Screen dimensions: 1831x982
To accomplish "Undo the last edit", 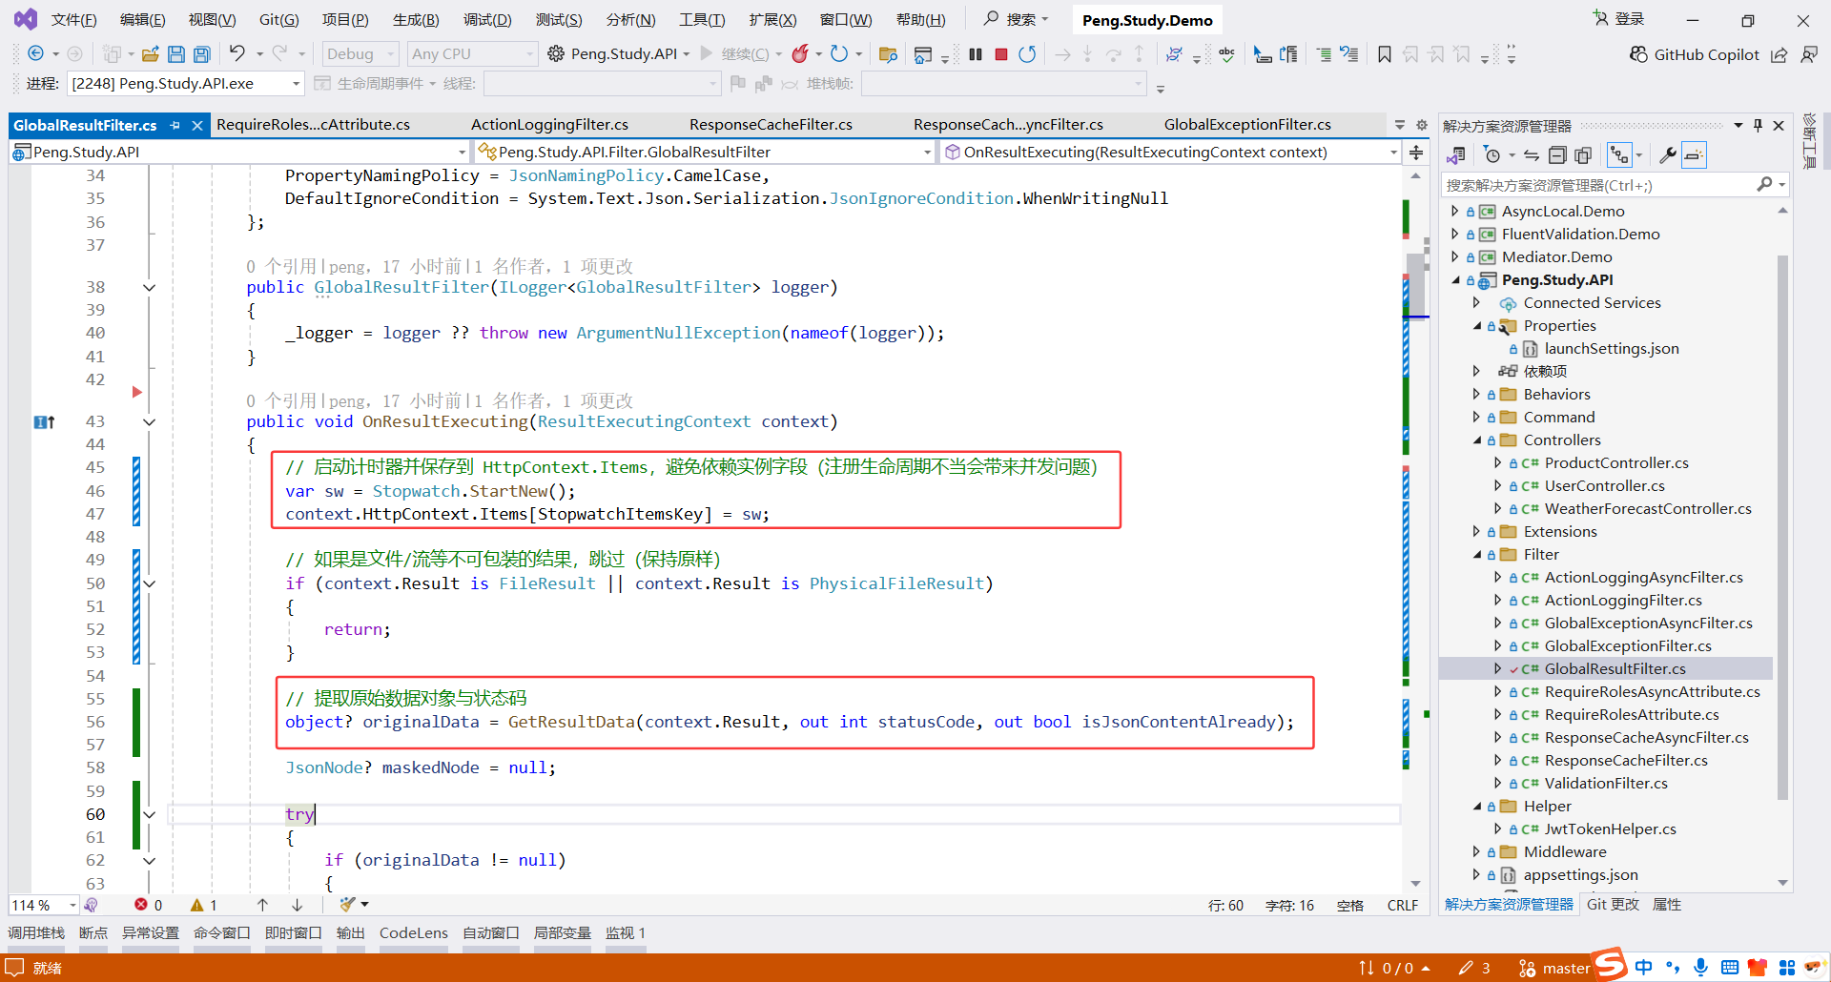I will 237,54.
